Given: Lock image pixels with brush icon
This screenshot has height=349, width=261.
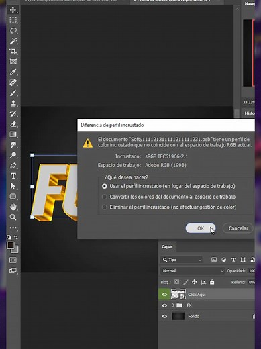Looking at the screenshot, I should (x=186, y=282).
